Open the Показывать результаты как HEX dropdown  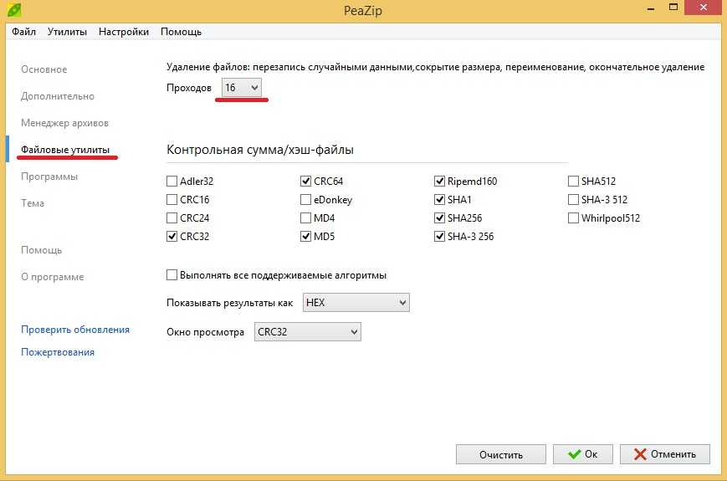pyautogui.click(x=356, y=303)
